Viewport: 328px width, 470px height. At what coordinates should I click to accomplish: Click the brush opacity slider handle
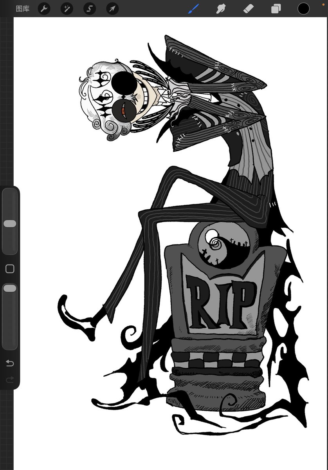coord(10,289)
